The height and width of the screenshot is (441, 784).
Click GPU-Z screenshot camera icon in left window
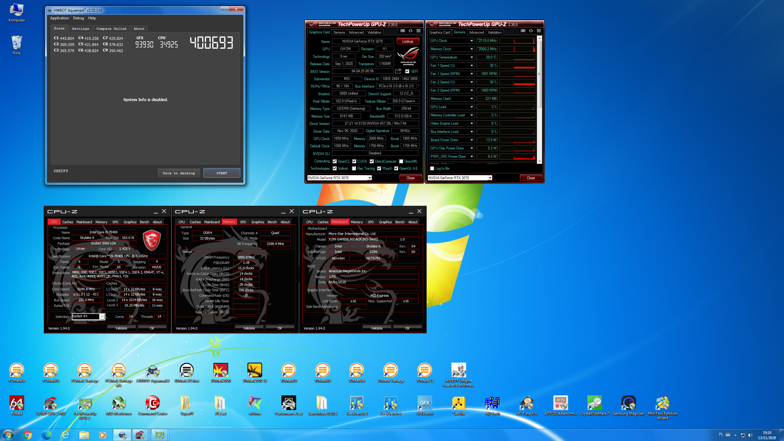(x=402, y=31)
